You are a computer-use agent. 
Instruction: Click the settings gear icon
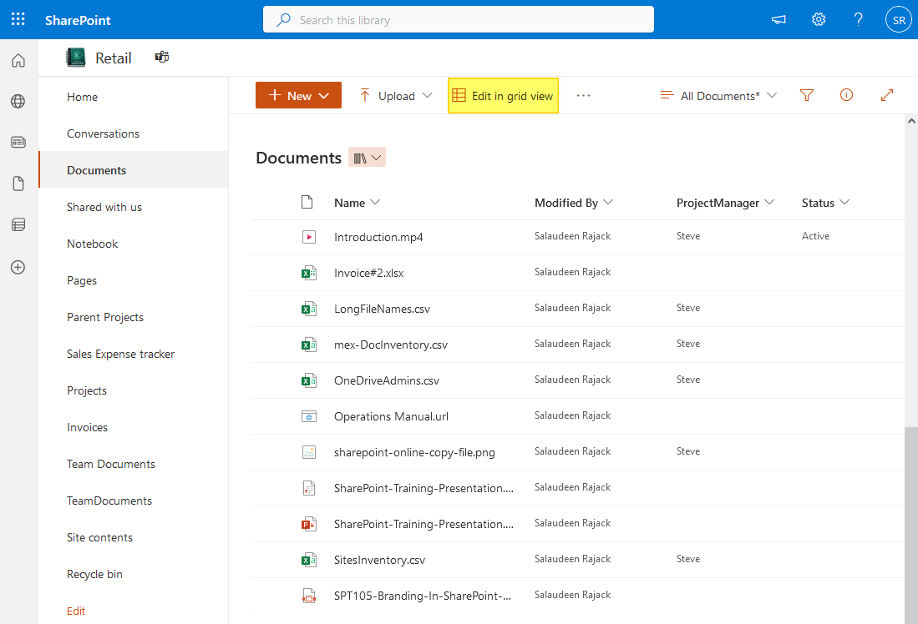[x=819, y=19]
